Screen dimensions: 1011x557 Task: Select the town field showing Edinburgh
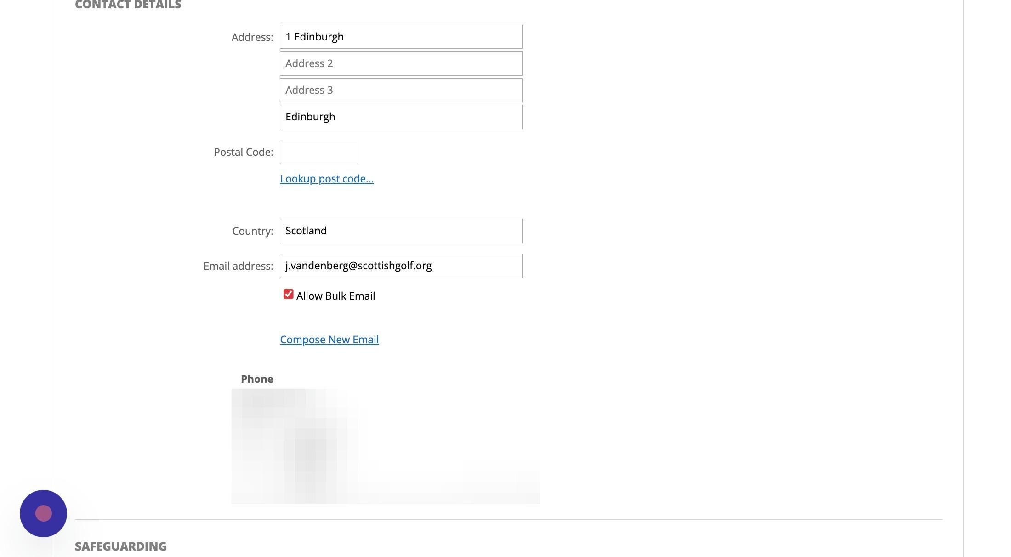pos(401,117)
